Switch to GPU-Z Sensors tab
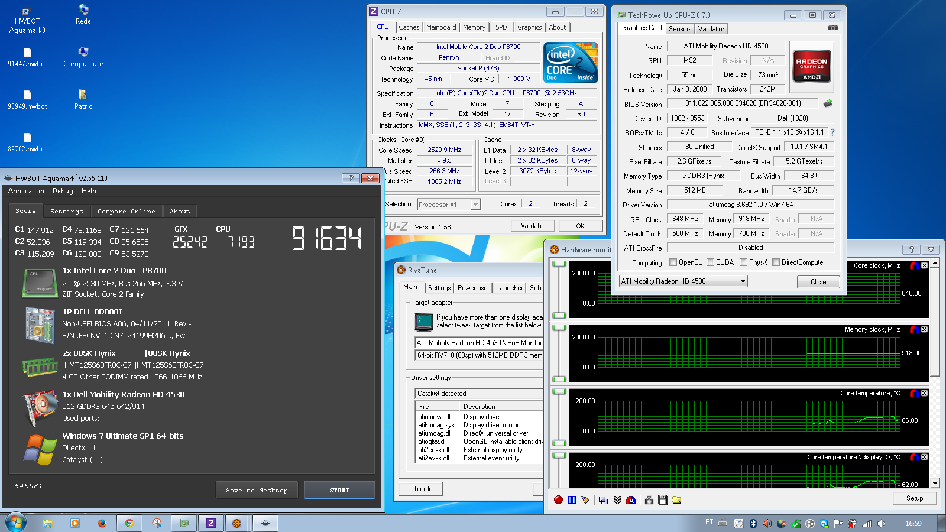Viewport: 946px width, 532px height. point(680,28)
